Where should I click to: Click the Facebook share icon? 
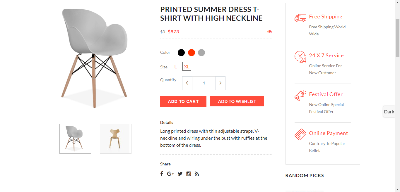point(162,174)
